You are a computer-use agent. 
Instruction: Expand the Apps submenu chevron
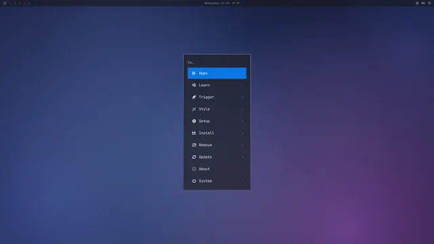coord(243,73)
